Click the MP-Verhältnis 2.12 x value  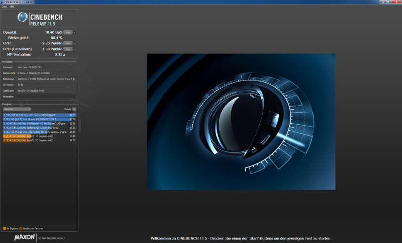point(60,54)
